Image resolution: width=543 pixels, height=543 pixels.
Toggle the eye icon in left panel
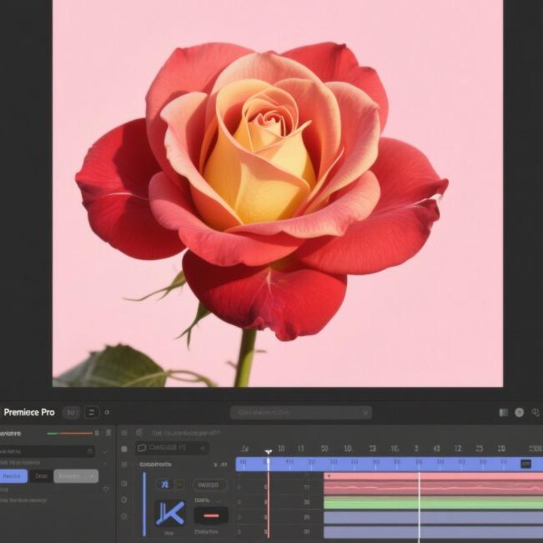point(106,489)
